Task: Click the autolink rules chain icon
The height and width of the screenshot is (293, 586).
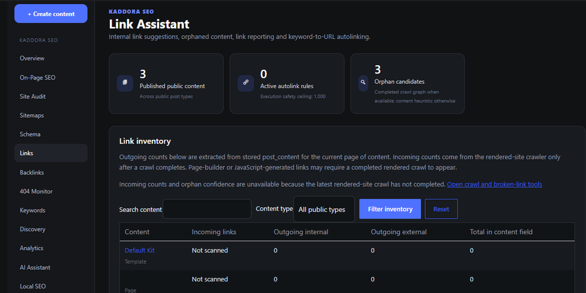Action: point(246,82)
